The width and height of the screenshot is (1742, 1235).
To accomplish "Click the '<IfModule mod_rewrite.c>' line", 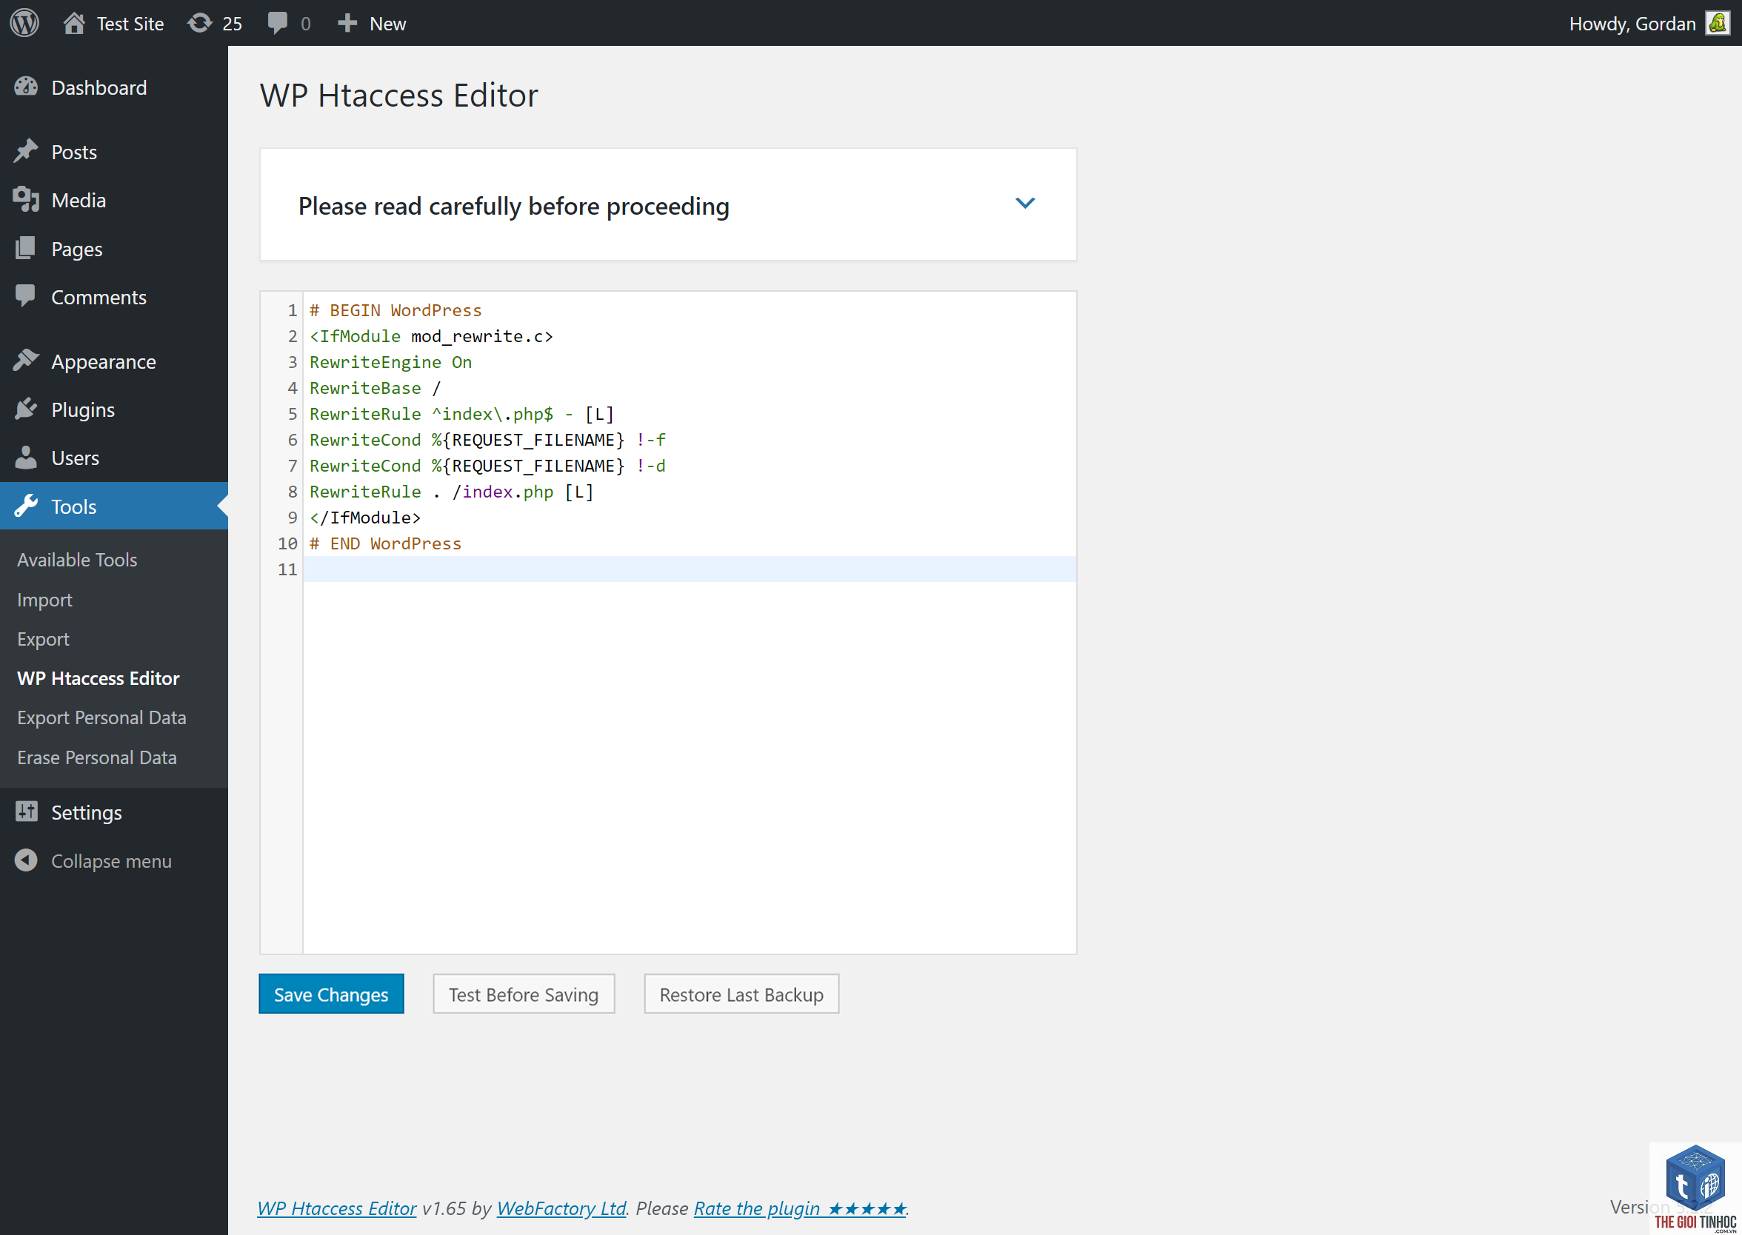I will (x=431, y=336).
